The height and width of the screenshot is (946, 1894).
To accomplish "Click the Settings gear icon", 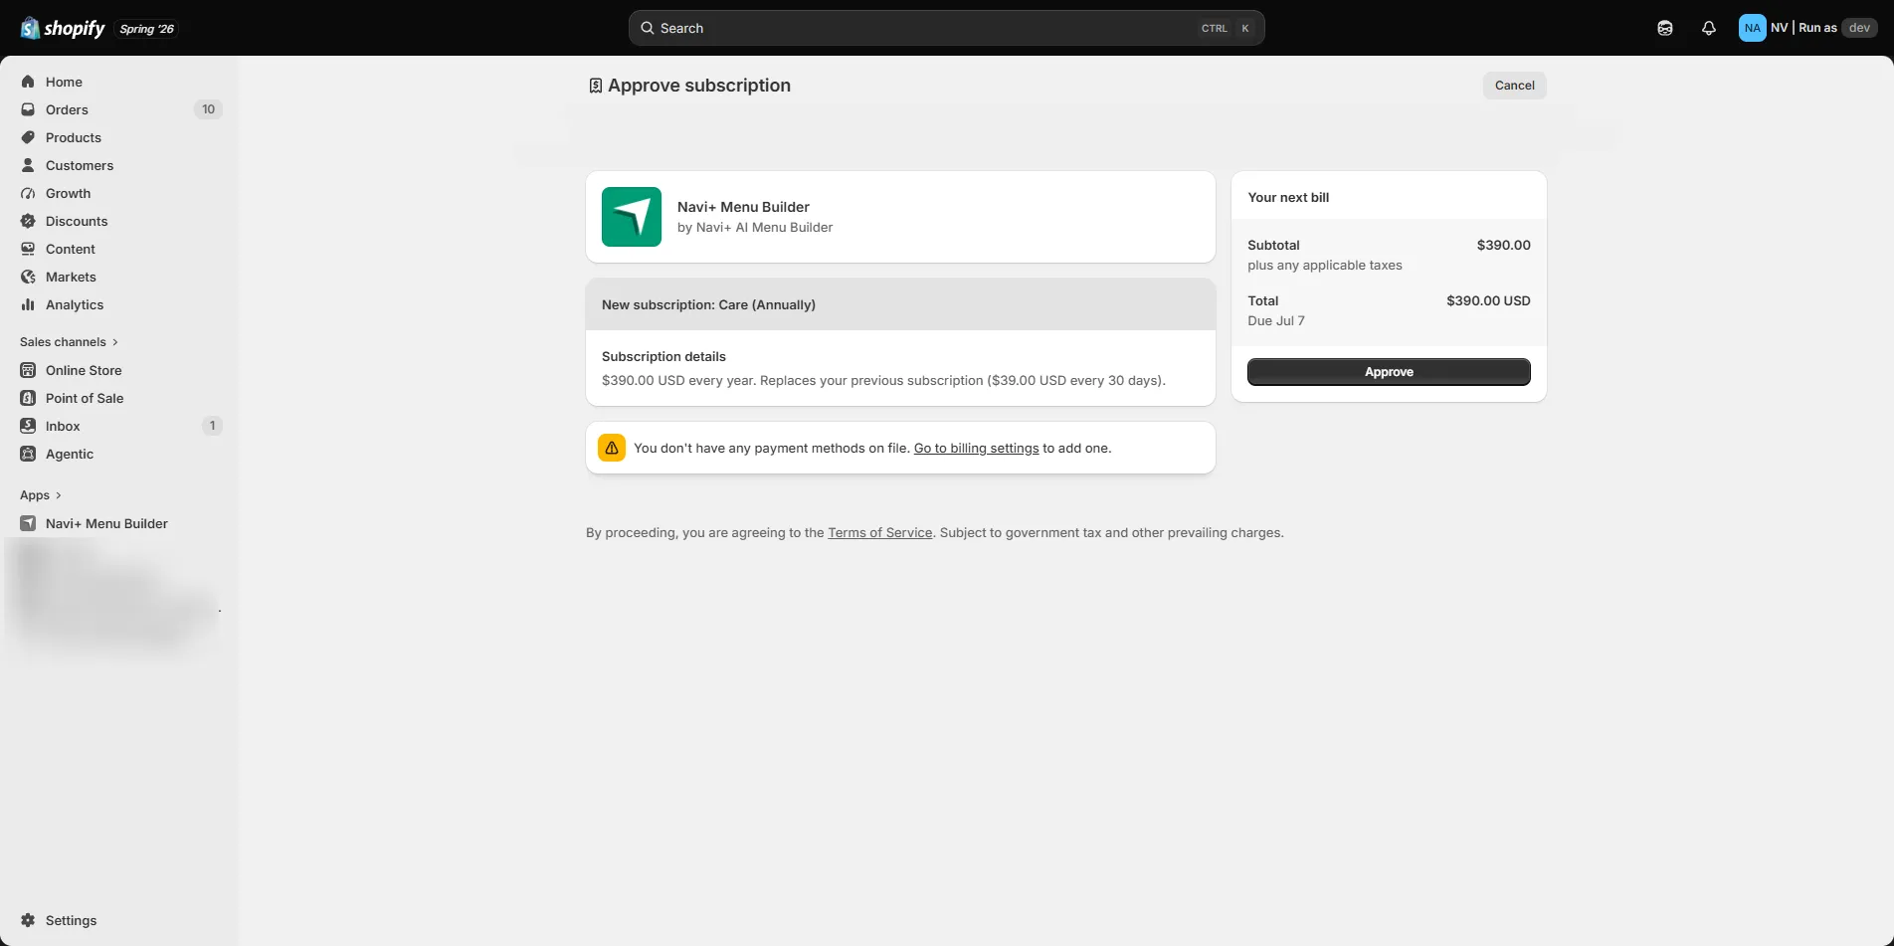I will 28,920.
